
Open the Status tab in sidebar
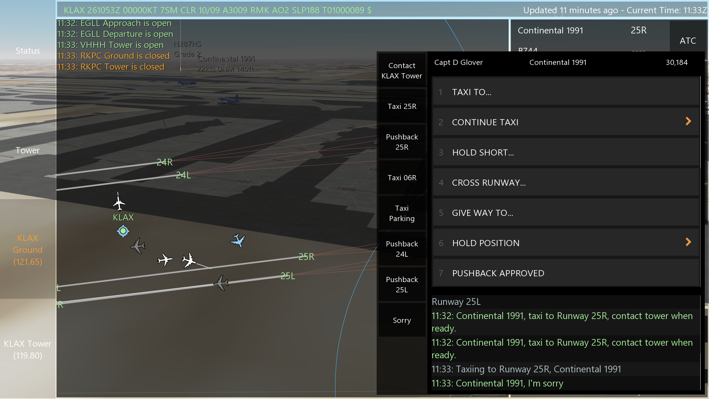[28, 51]
